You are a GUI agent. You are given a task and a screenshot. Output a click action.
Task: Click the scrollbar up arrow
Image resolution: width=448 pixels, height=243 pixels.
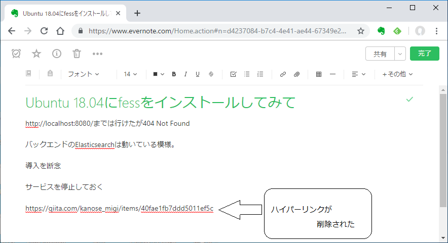443,90
